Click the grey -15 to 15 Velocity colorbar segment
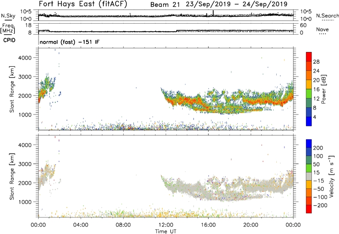The width and height of the screenshot is (339, 234). (309, 176)
